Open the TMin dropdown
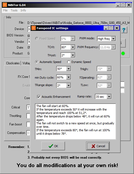 (68, 69)
